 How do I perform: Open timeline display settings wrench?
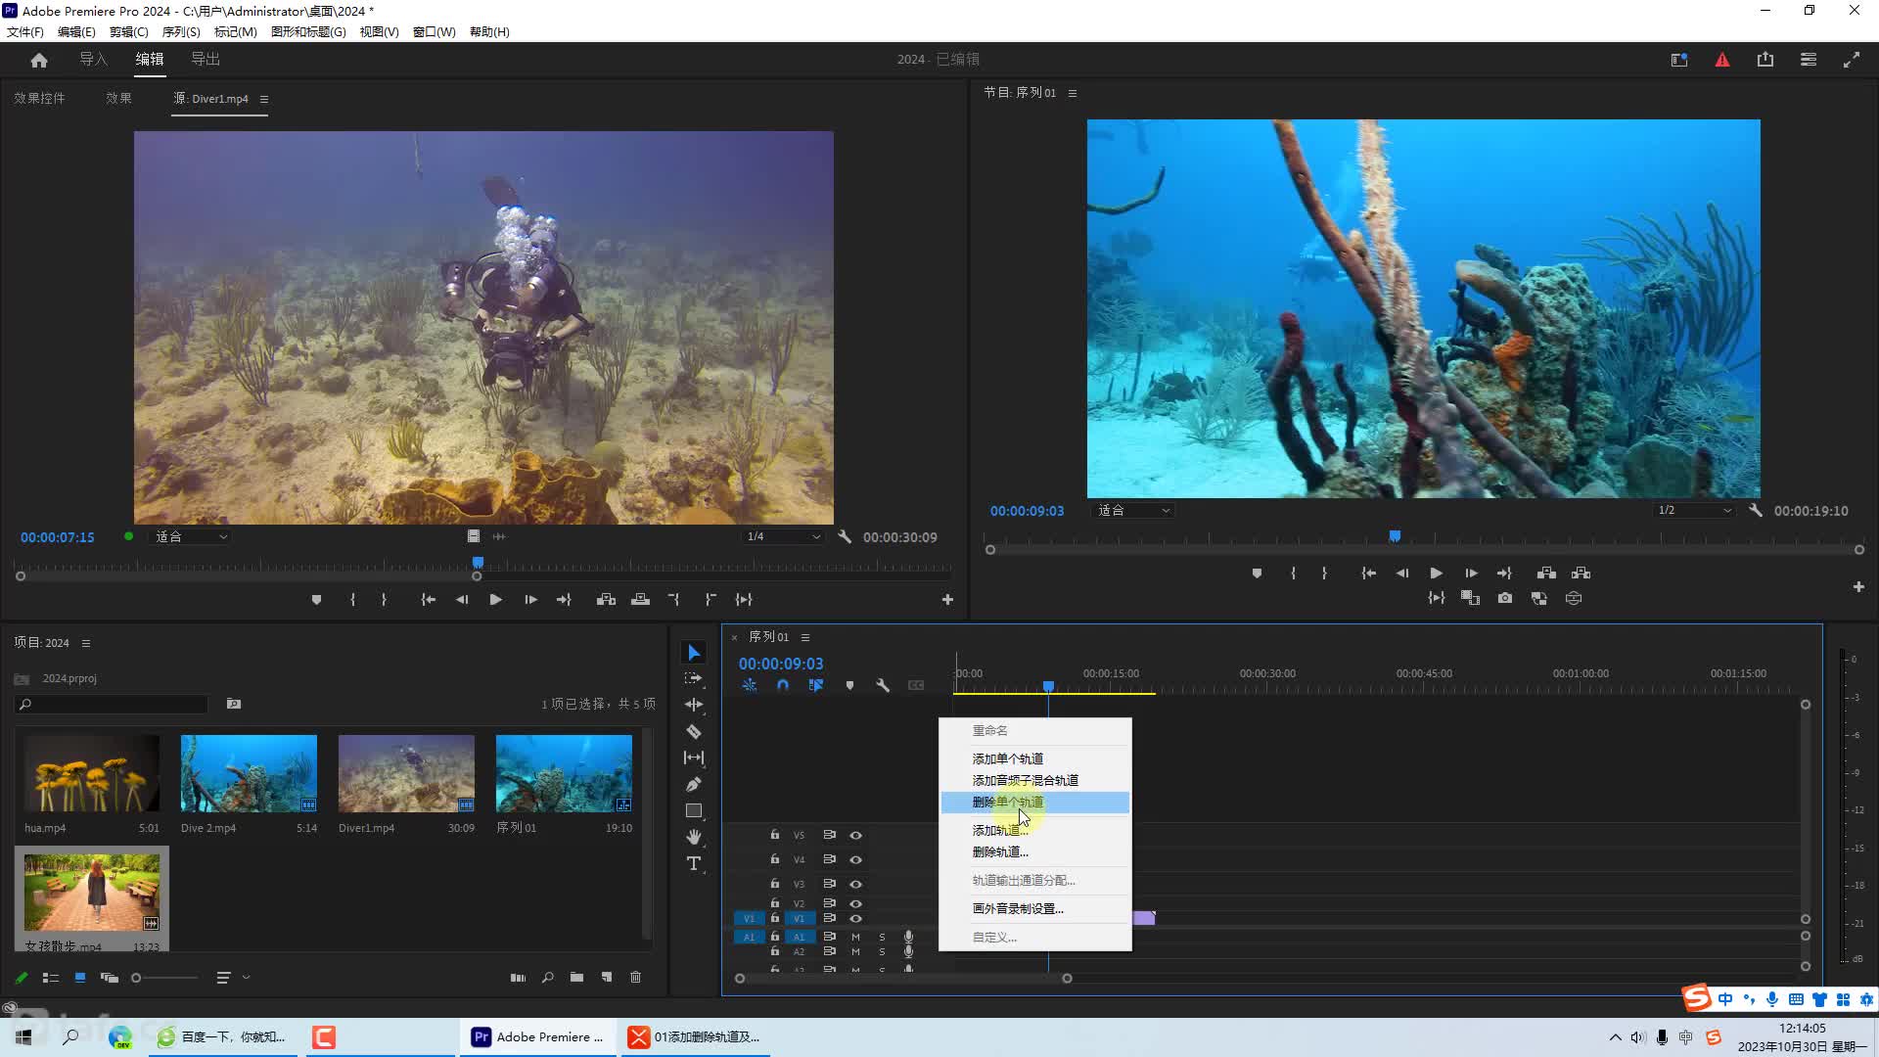pyautogui.click(x=883, y=685)
